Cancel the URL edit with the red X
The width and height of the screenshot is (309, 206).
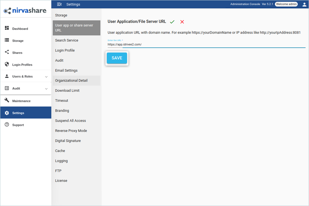tap(182, 22)
